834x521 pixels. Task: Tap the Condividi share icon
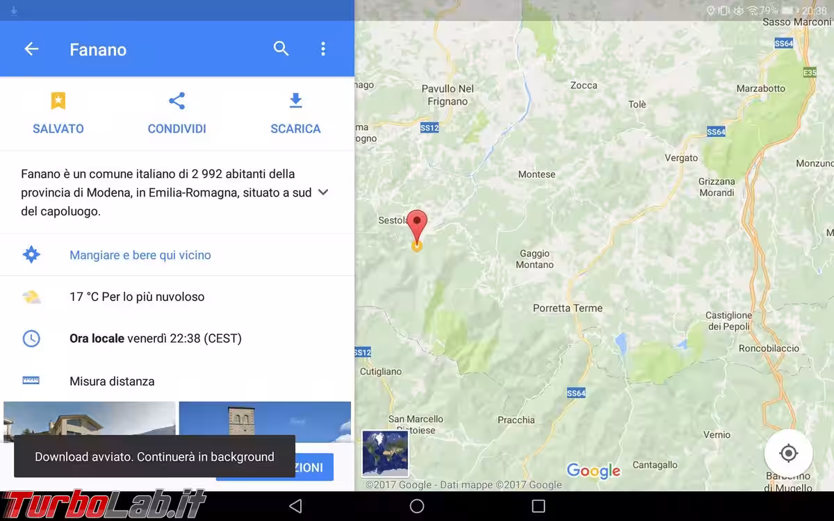[x=177, y=101]
